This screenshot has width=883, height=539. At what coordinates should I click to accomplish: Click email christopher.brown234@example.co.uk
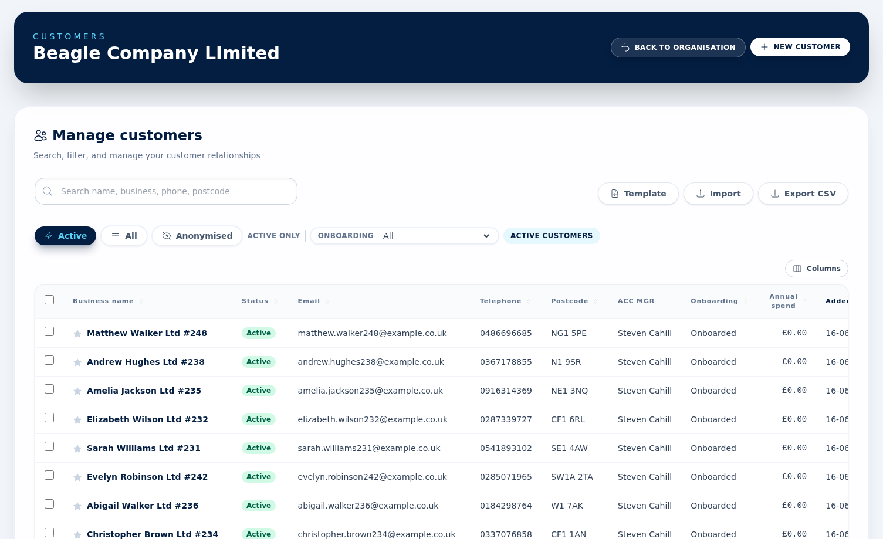coord(377,534)
